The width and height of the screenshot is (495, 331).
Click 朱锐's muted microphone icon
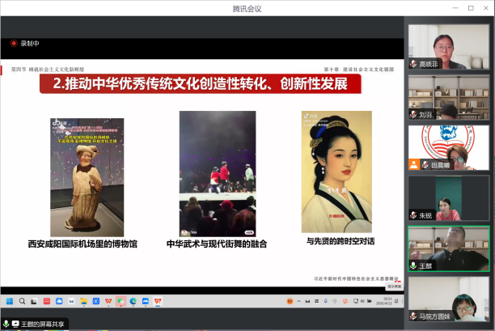413,215
